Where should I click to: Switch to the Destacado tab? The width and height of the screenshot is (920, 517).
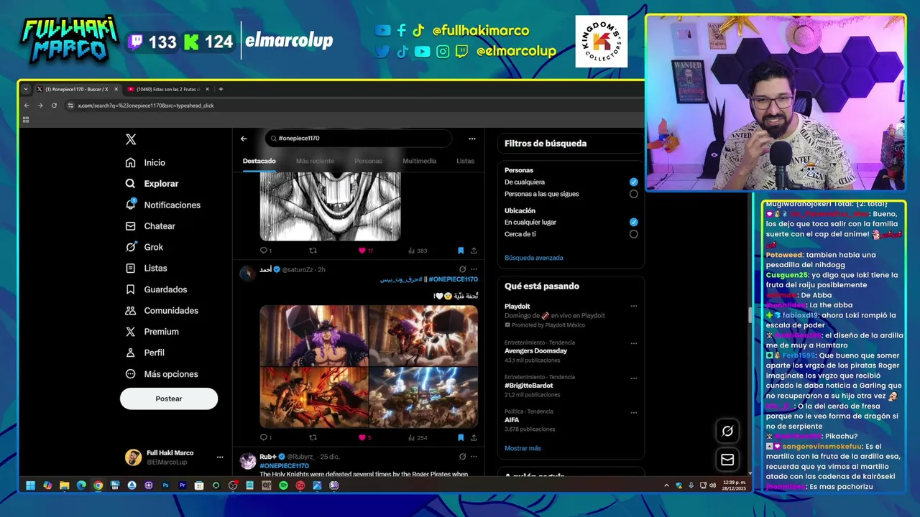[259, 161]
